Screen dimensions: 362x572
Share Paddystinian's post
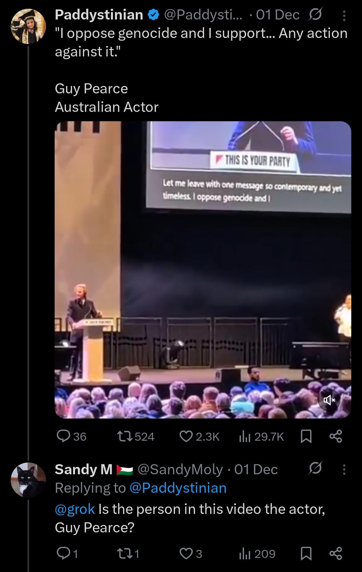(336, 436)
